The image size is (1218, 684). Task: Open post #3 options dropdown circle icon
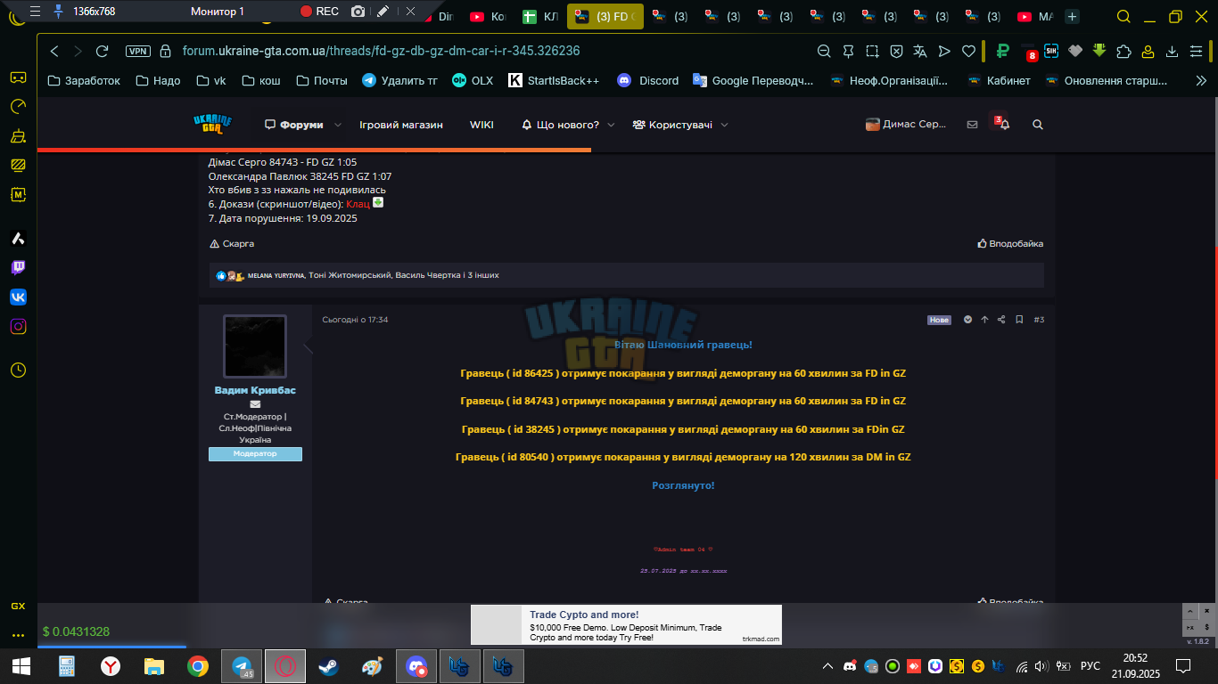[967, 320]
